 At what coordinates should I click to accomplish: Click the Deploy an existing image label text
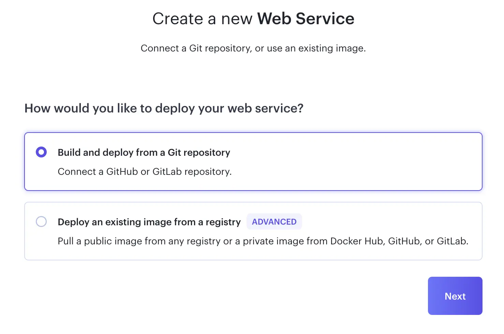click(149, 222)
